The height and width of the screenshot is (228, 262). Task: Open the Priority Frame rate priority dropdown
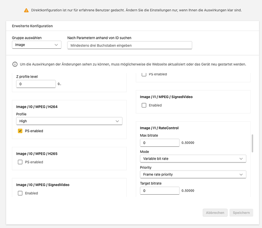[193, 175]
